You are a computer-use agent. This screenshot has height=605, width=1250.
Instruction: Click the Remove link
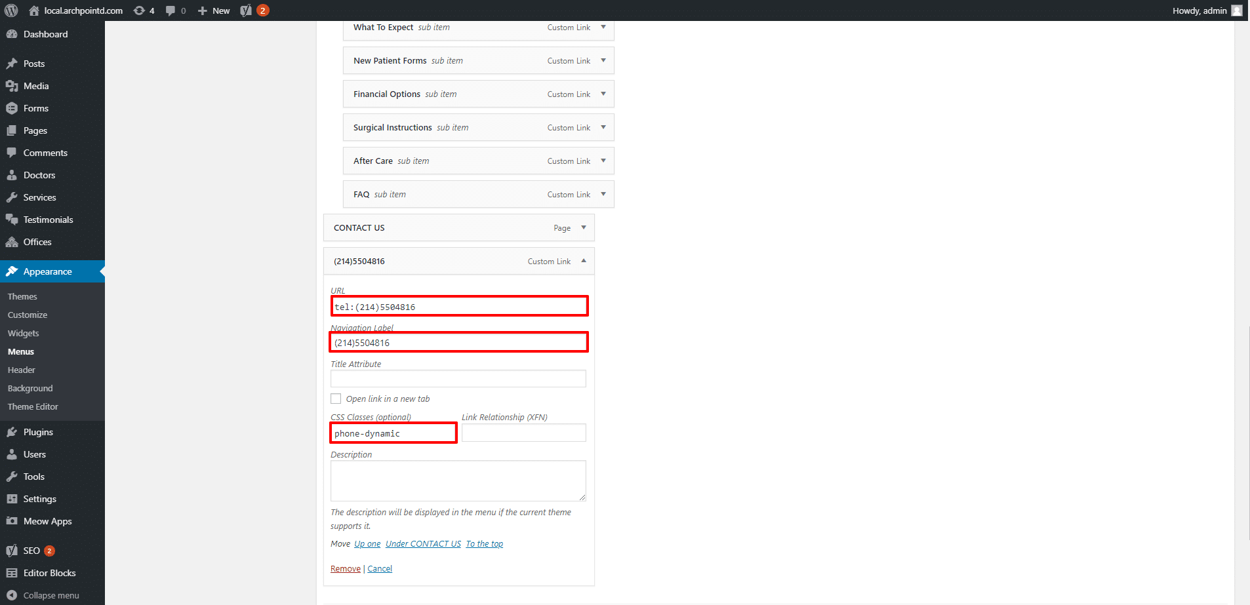pyautogui.click(x=346, y=568)
